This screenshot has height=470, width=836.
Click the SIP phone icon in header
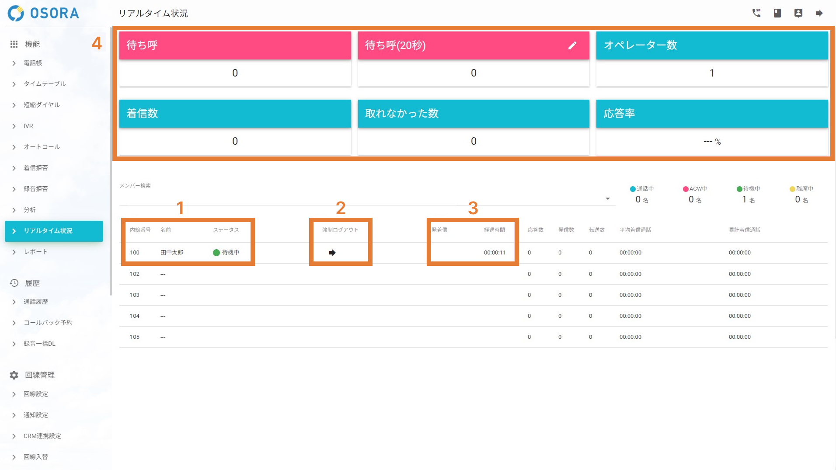[x=756, y=13]
